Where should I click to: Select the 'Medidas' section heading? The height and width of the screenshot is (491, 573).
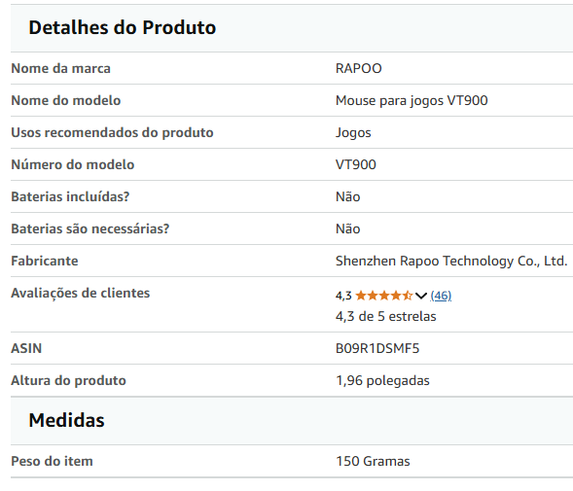(66, 420)
